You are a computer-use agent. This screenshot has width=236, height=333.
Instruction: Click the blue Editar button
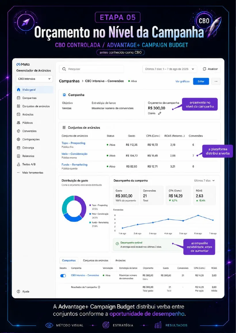pos(201,81)
